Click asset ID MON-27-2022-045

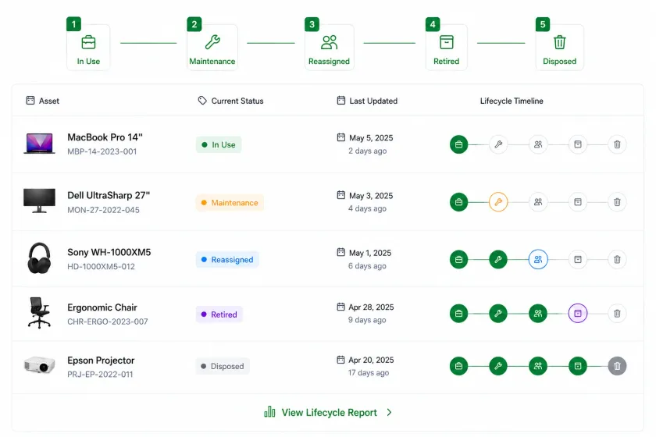[103, 210]
